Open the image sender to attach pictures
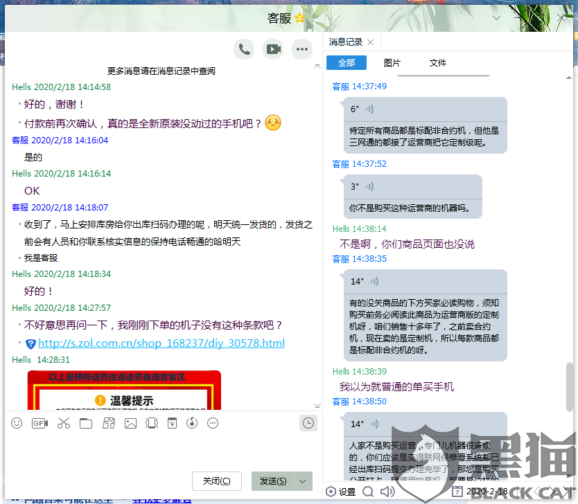This screenshot has height=504, width=578. pos(130,423)
